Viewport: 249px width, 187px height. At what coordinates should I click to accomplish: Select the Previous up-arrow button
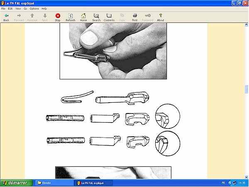(x=32, y=17)
